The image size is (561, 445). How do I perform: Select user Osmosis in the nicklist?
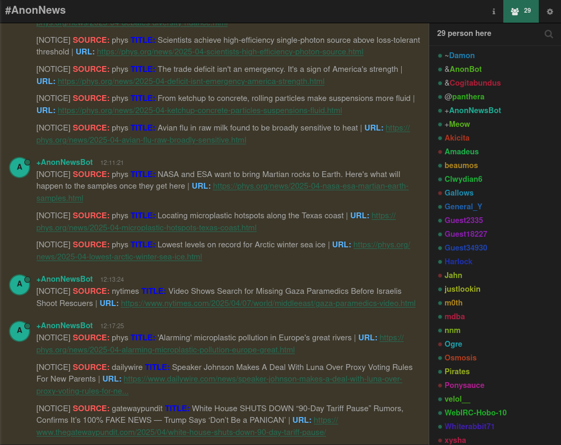460,358
